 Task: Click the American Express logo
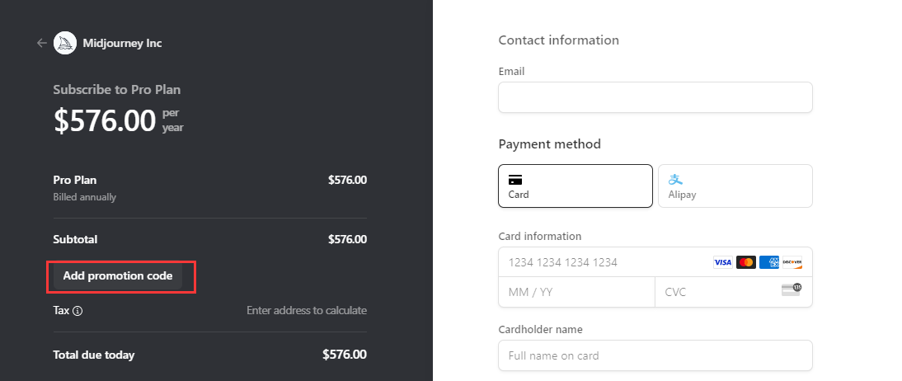(768, 262)
